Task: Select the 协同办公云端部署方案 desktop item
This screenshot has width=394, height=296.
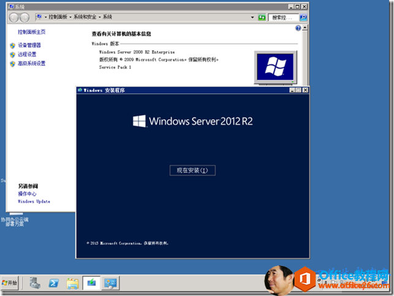Action: 15,220
